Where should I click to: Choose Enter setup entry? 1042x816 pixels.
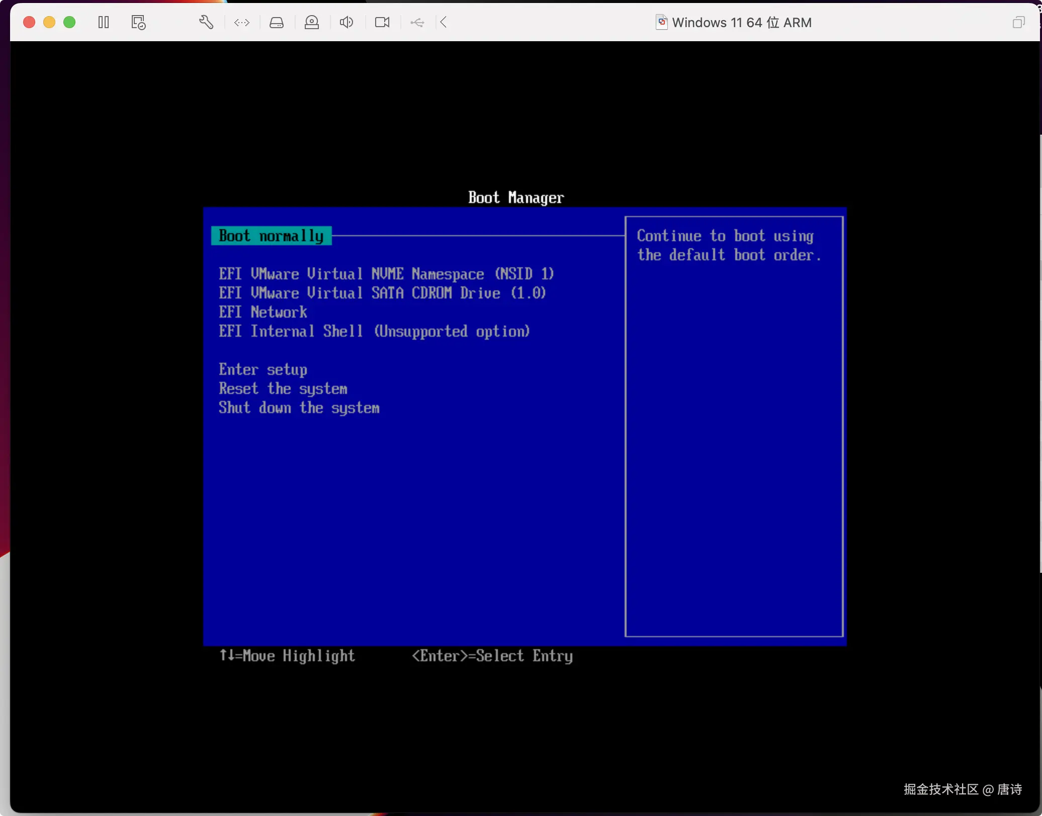tap(263, 369)
